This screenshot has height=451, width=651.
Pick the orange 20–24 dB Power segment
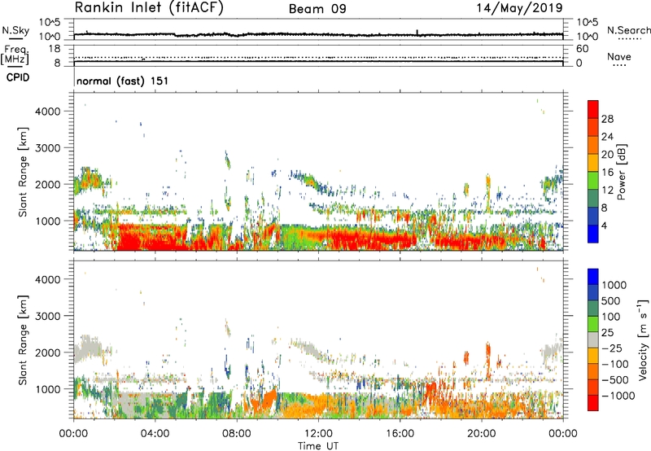point(593,146)
